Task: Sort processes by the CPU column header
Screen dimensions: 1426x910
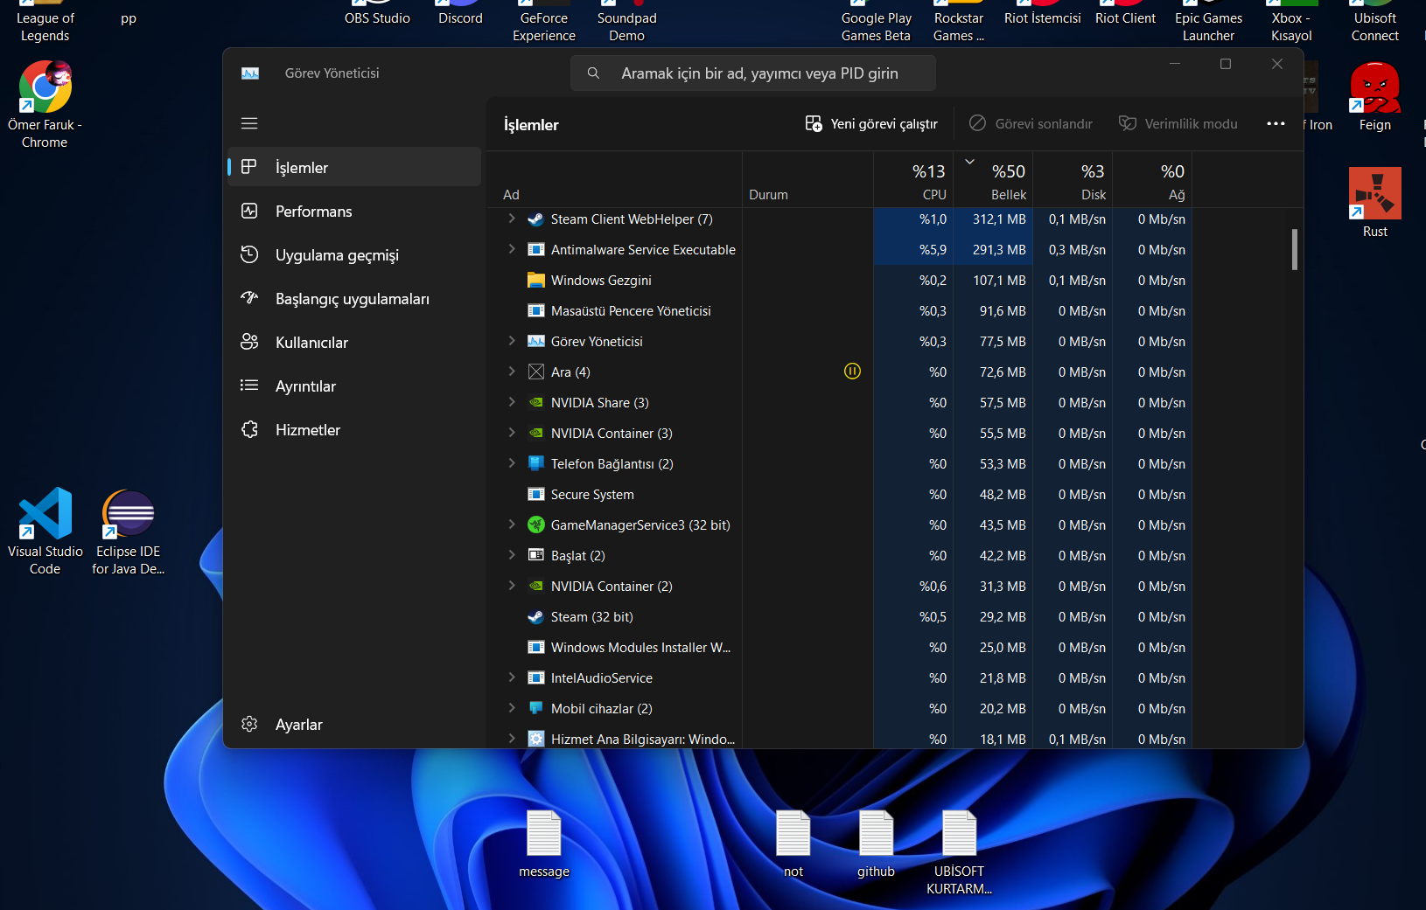Action: [x=913, y=180]
